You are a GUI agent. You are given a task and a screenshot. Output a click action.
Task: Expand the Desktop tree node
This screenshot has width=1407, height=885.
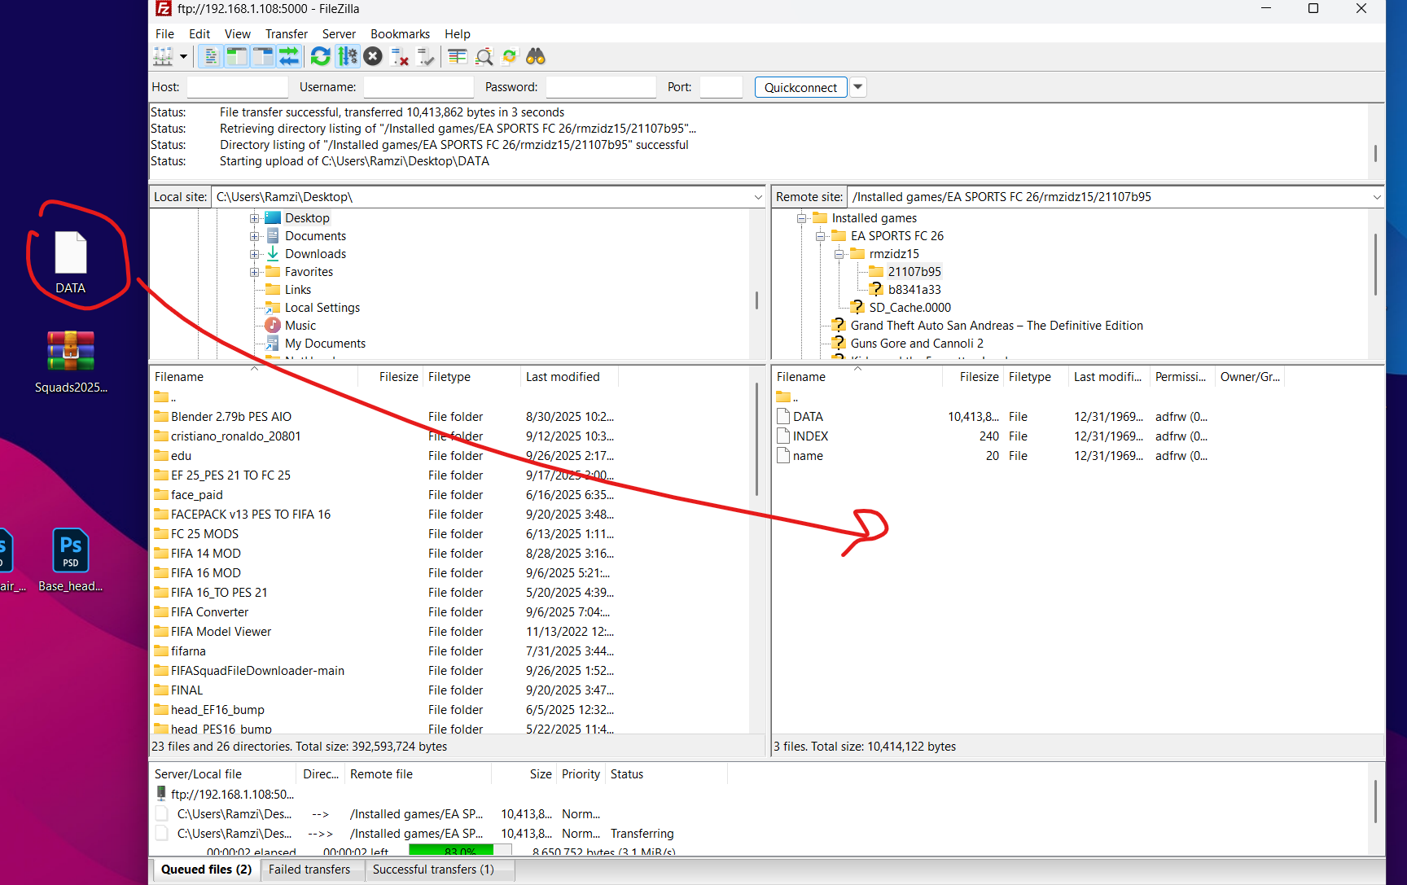pos(255,218)
